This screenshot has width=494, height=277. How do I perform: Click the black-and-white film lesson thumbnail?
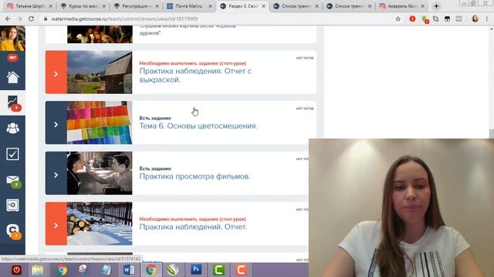pyautogui.click(x=100, y=173)
